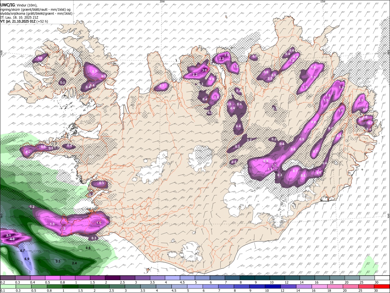Choose grey-purple swatch between 0.2 and 0.3
Screen dimensions: 390x293
coord(7,278)
